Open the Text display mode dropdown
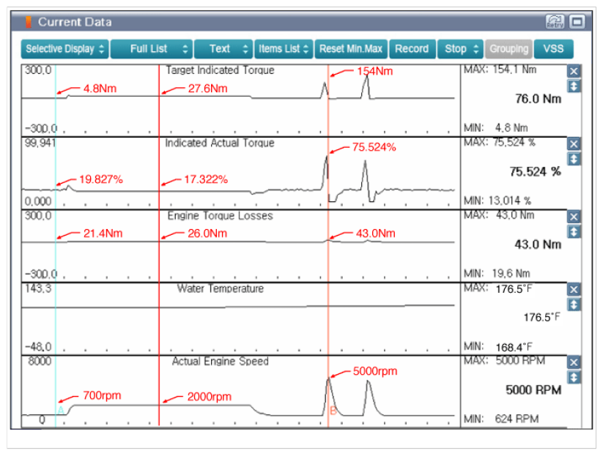The height and width of the screenshot is (456, 603). point(223,49)
